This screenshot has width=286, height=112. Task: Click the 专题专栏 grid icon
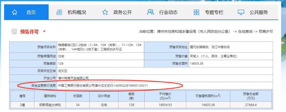tap(196, 12)
